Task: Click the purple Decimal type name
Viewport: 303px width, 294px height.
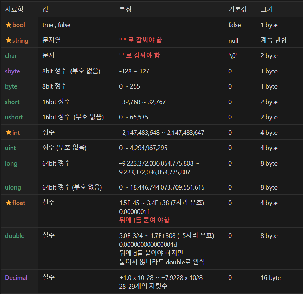Action: click(16, 278)
